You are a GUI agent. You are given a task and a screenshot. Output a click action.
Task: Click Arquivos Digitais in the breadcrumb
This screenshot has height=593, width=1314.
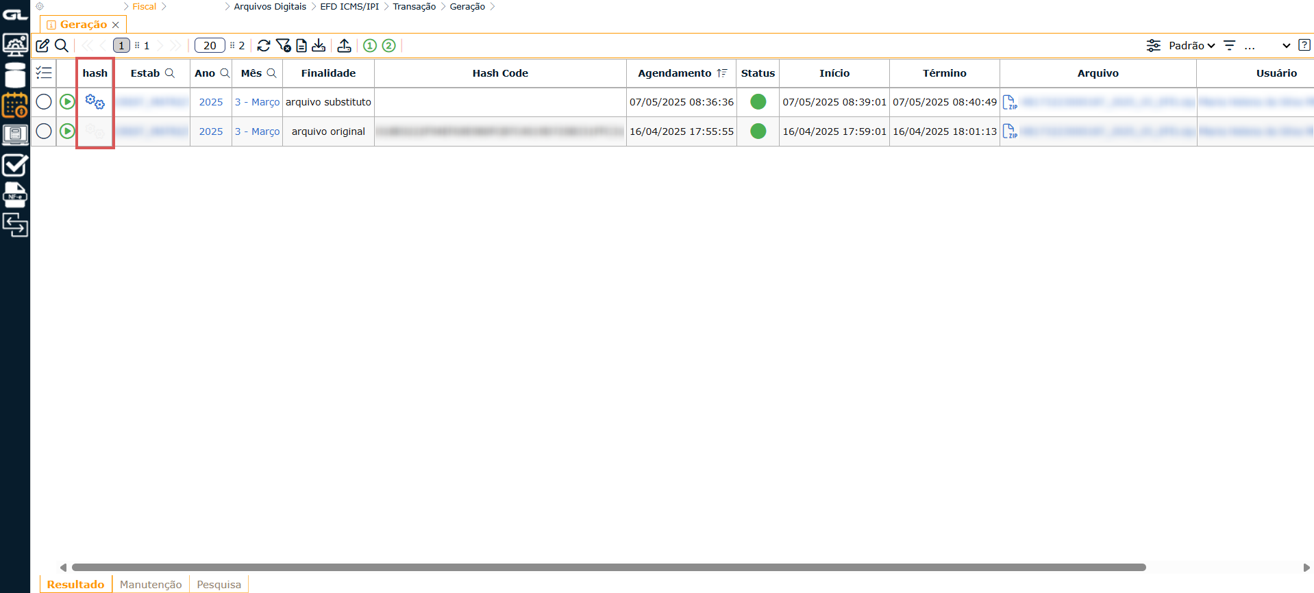(x=270, y=6)
